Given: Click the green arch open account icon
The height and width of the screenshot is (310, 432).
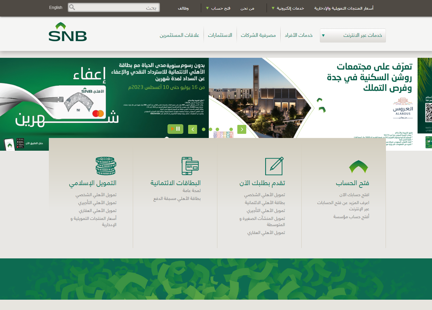Looking at the screenshot, I should 358,167.
